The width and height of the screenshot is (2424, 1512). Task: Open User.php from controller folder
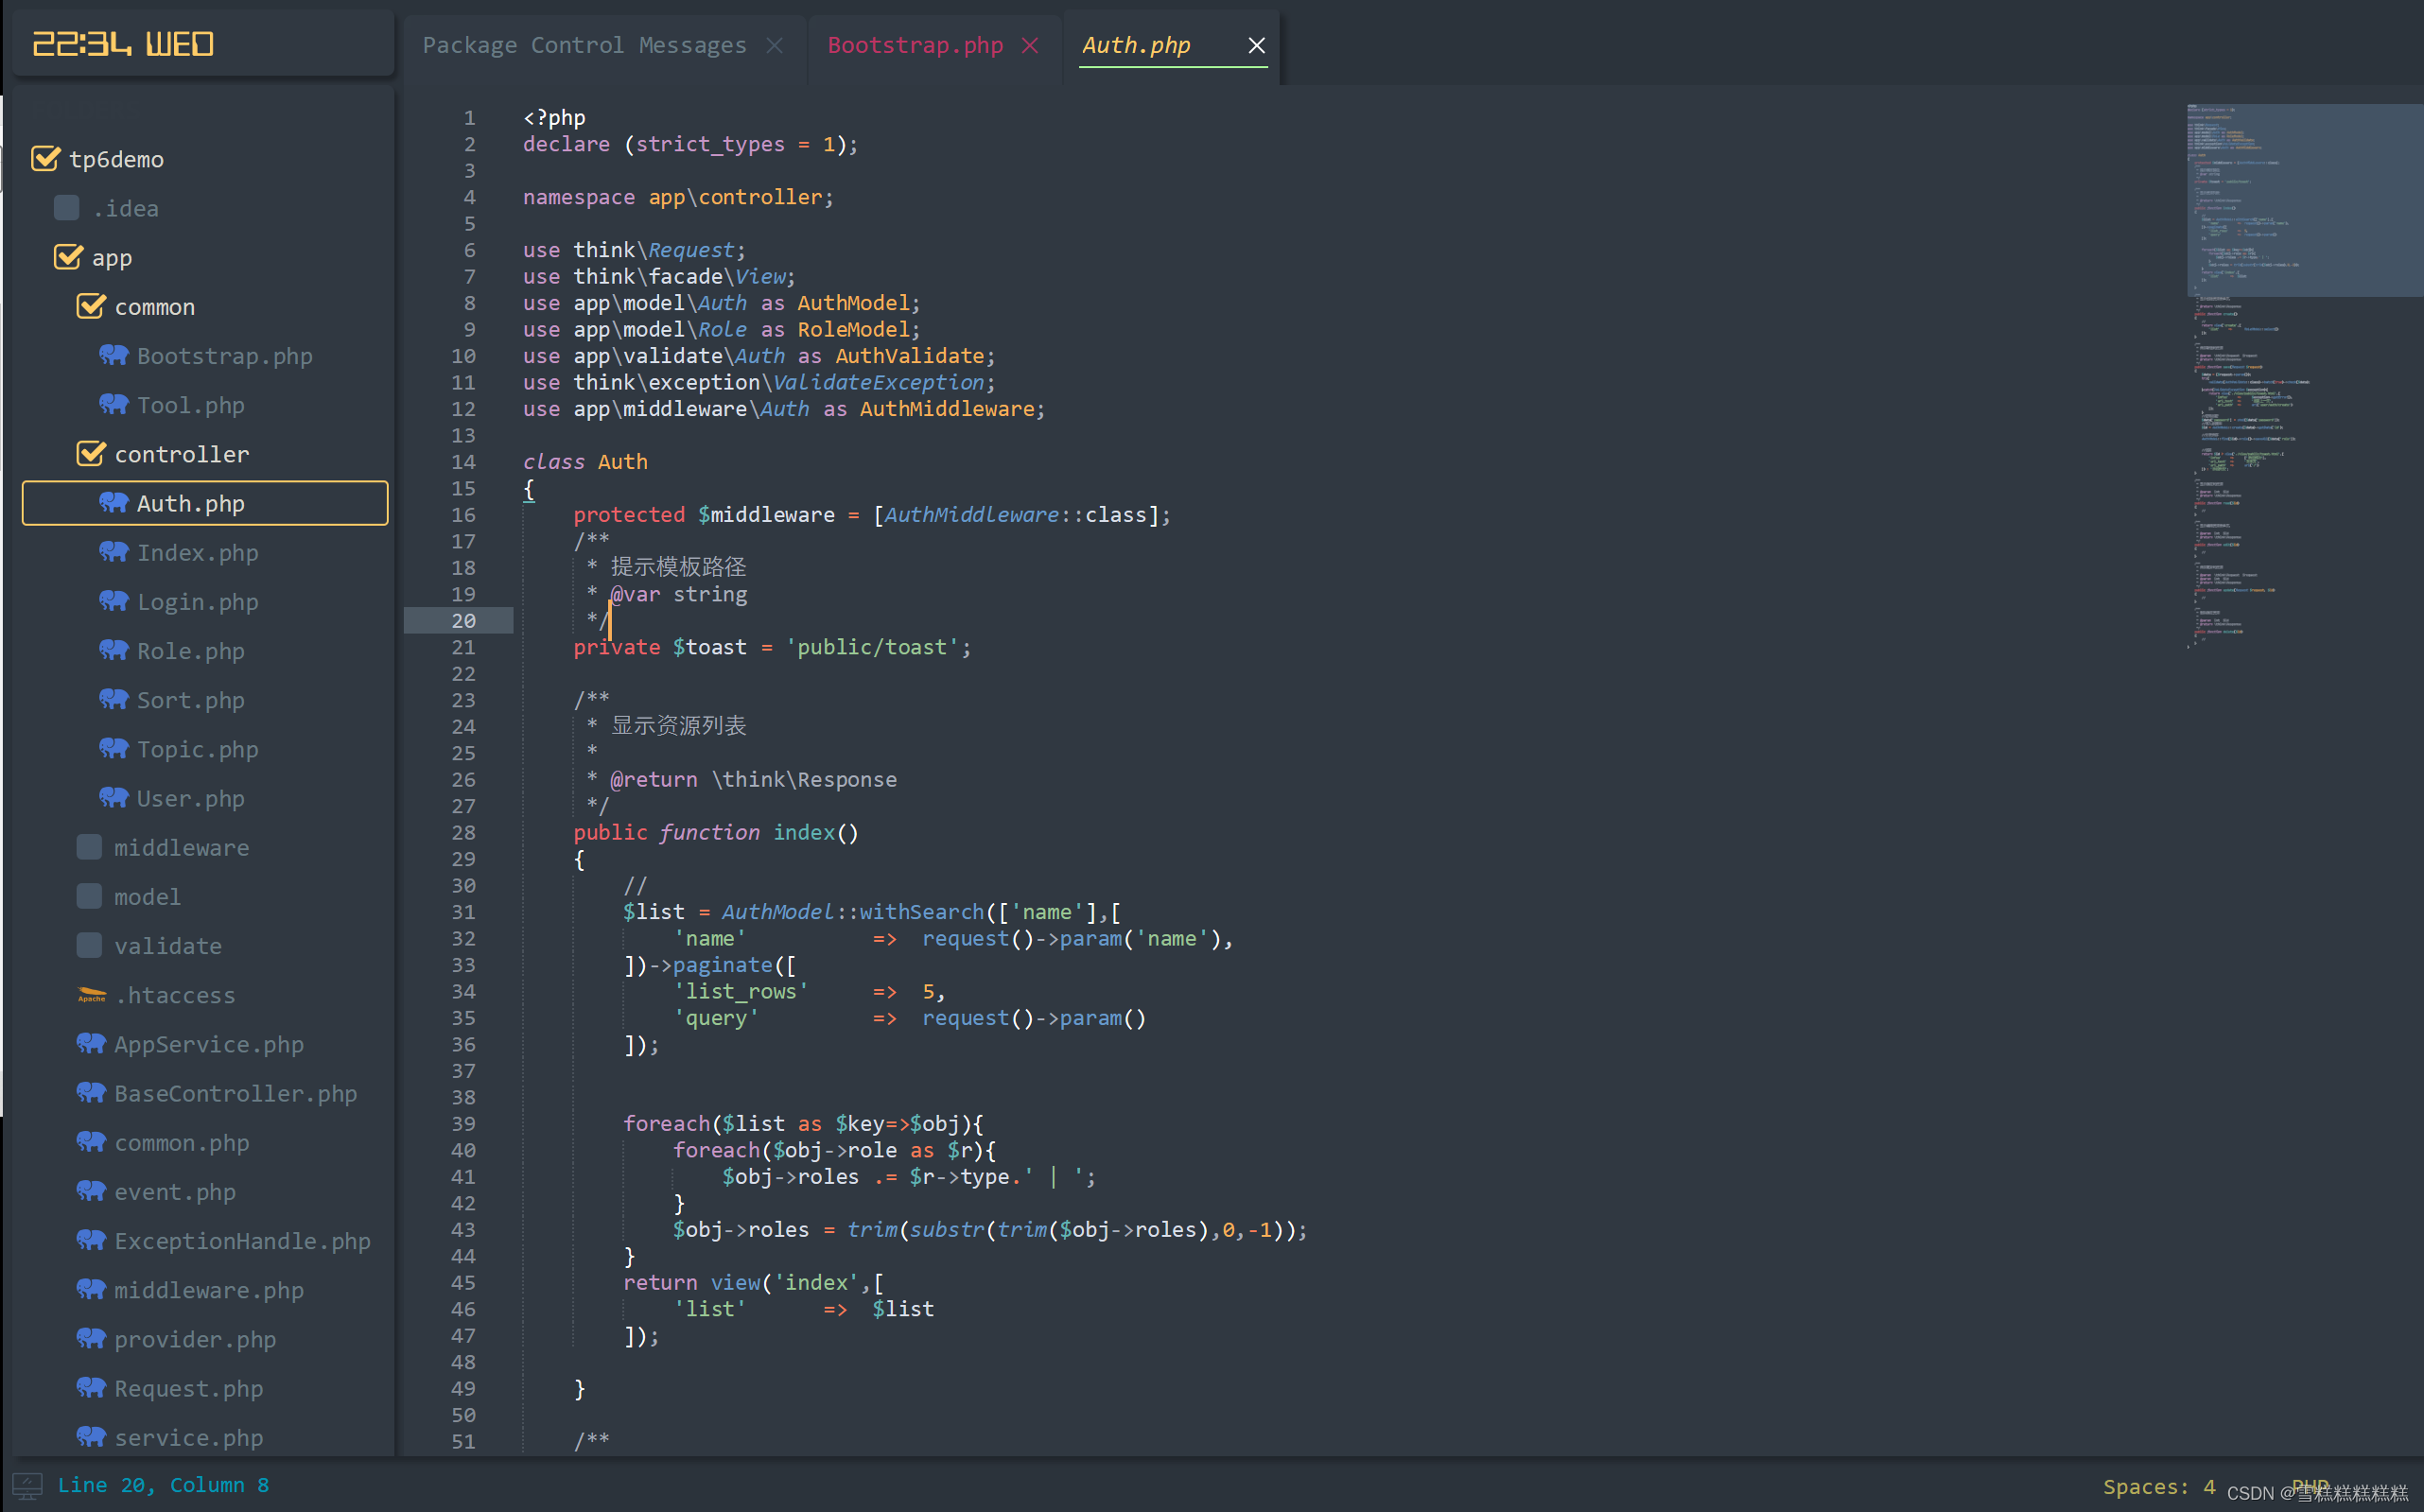pos(190,798)
